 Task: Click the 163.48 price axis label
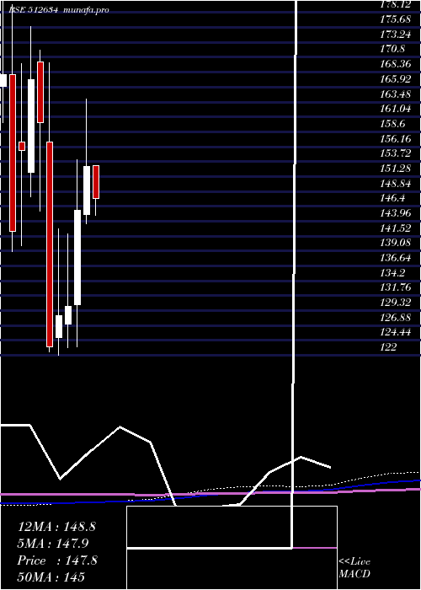pos(395,94)
